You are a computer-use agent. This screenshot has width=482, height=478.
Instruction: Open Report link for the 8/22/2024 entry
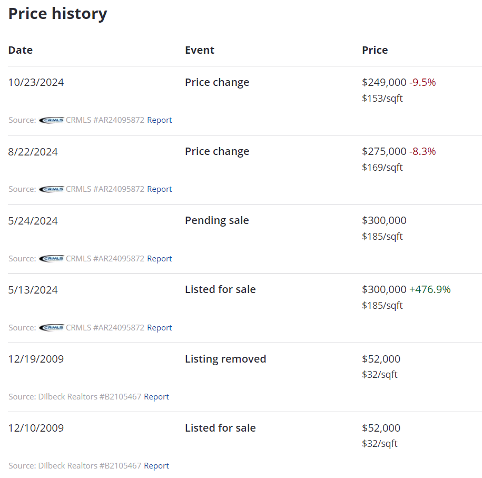(159, 189)
